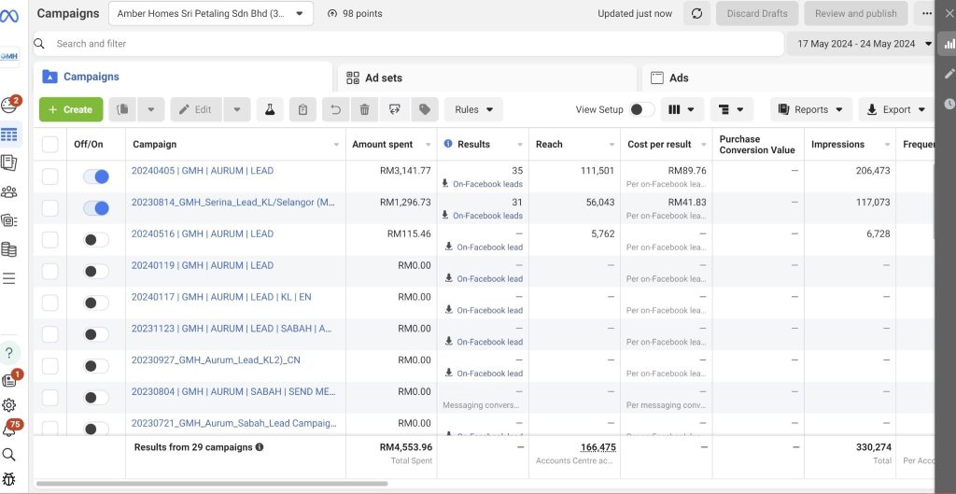Click the duplicate campaign icon
Viewport: 956px width, 494px height.
click(x=123, y=109)
